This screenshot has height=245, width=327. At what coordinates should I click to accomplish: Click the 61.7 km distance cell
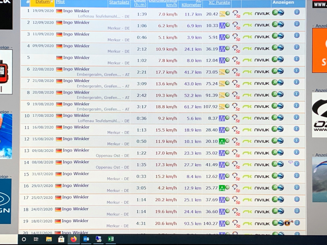click(193, 107)
